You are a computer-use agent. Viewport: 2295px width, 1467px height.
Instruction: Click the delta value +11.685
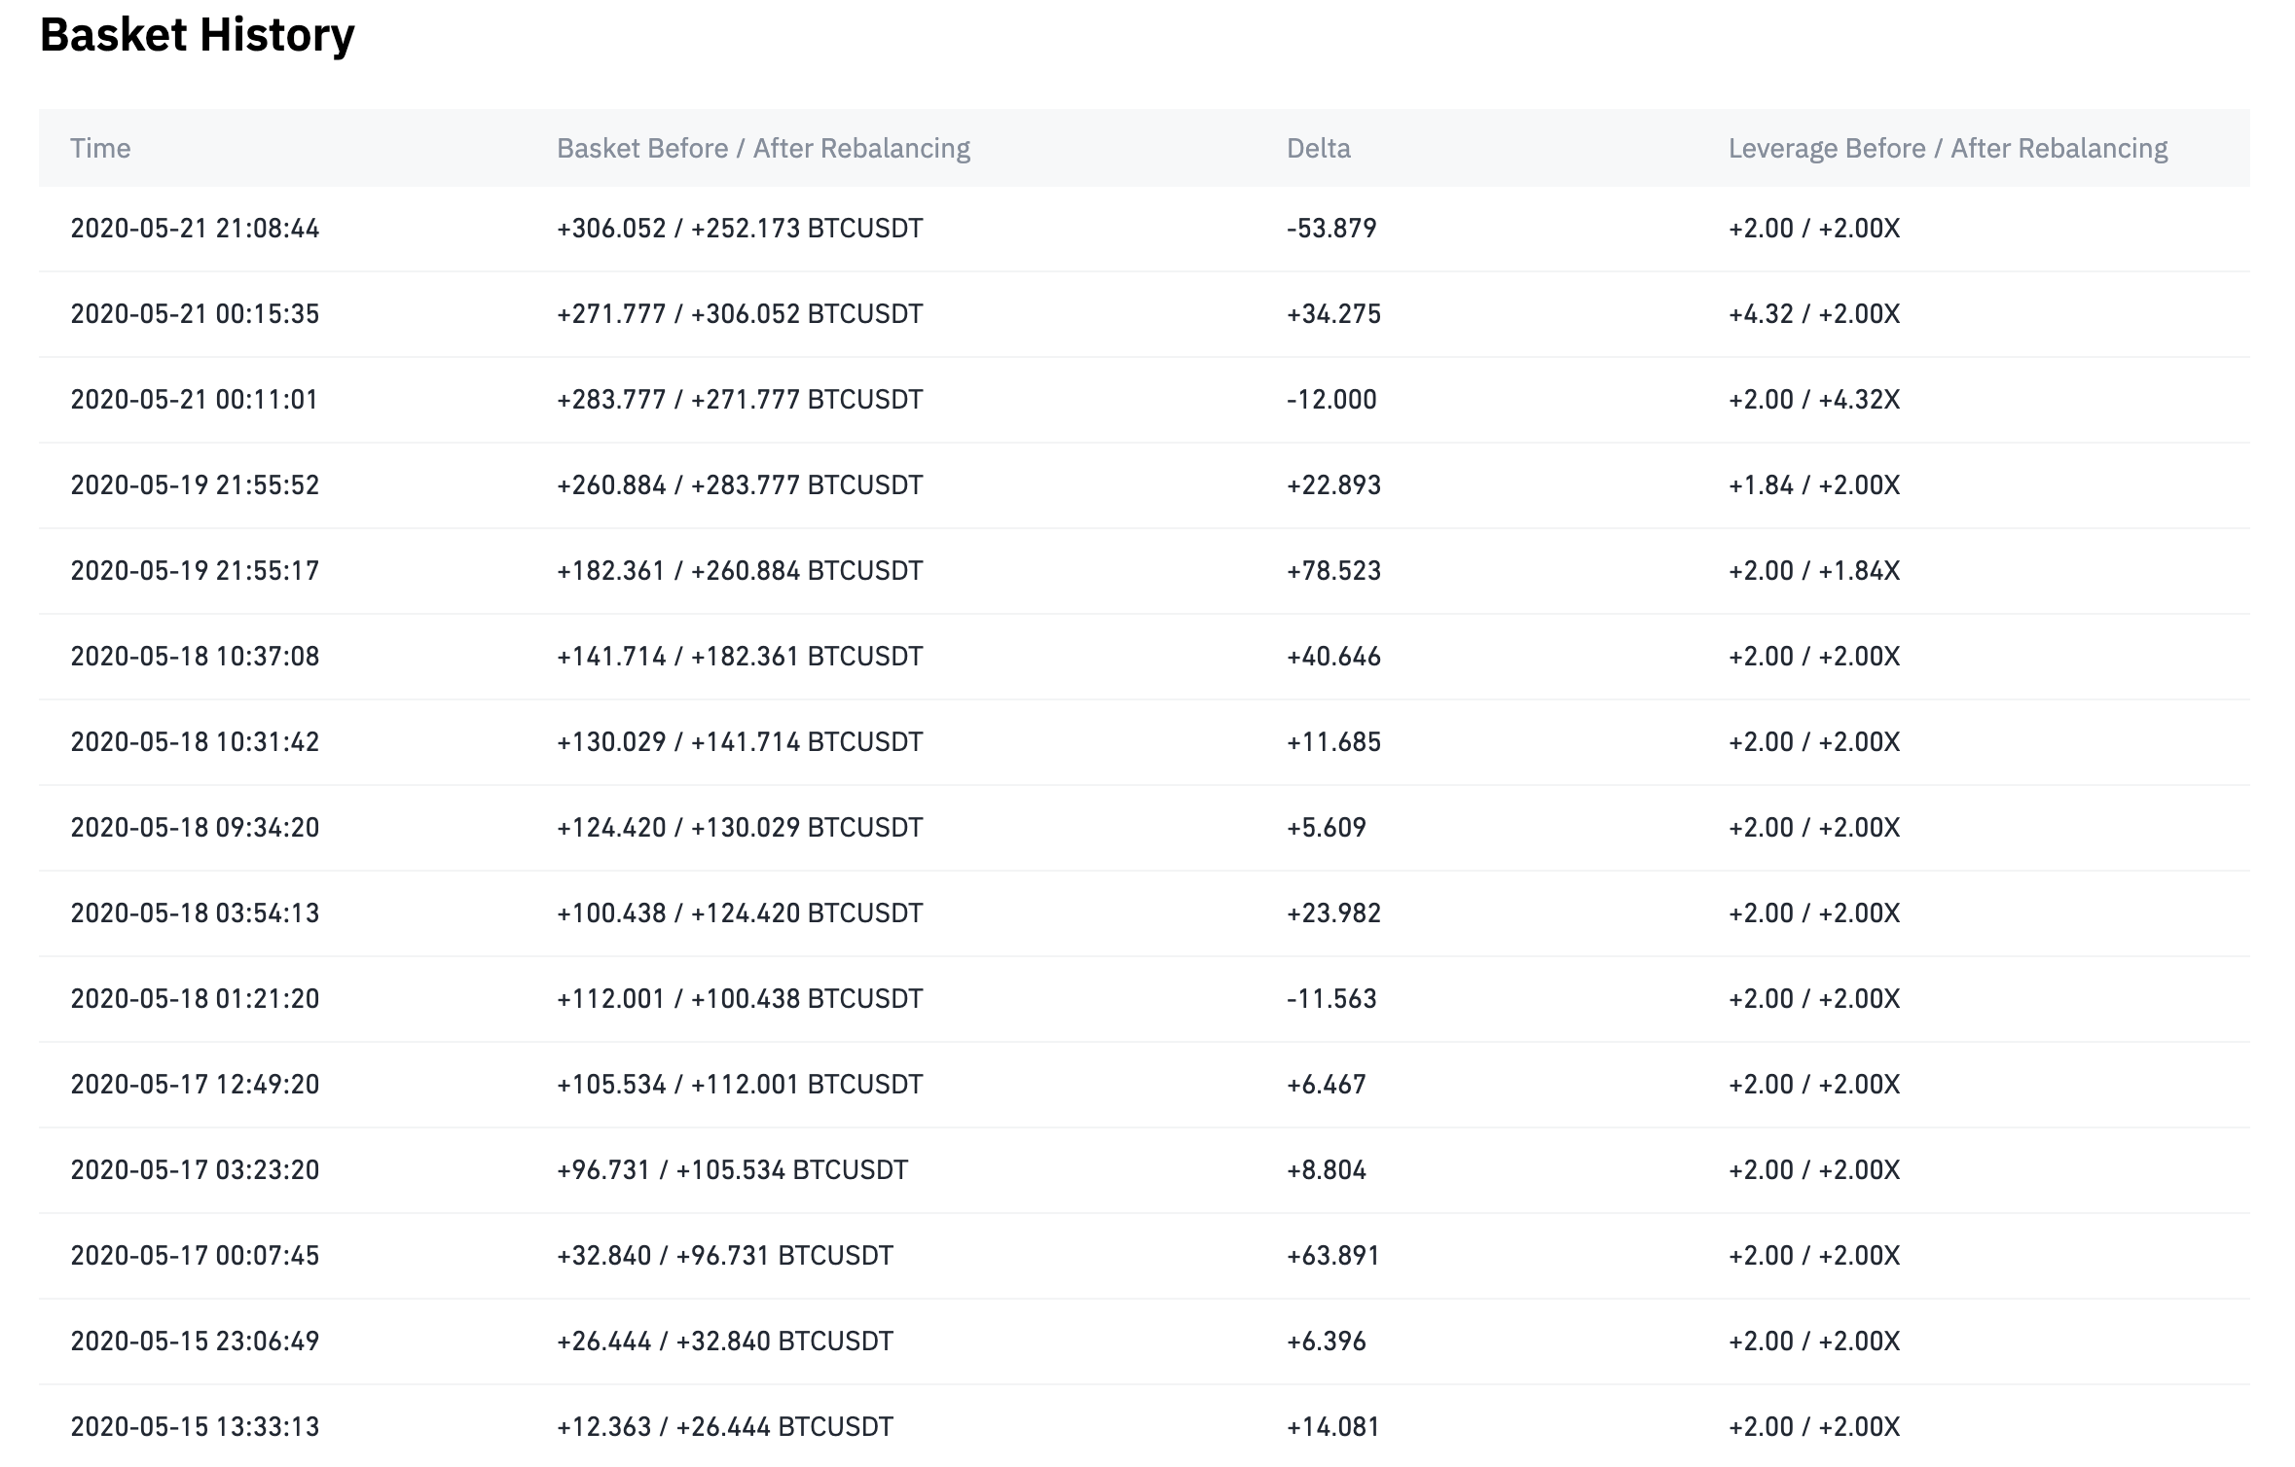pos(1333,742)
